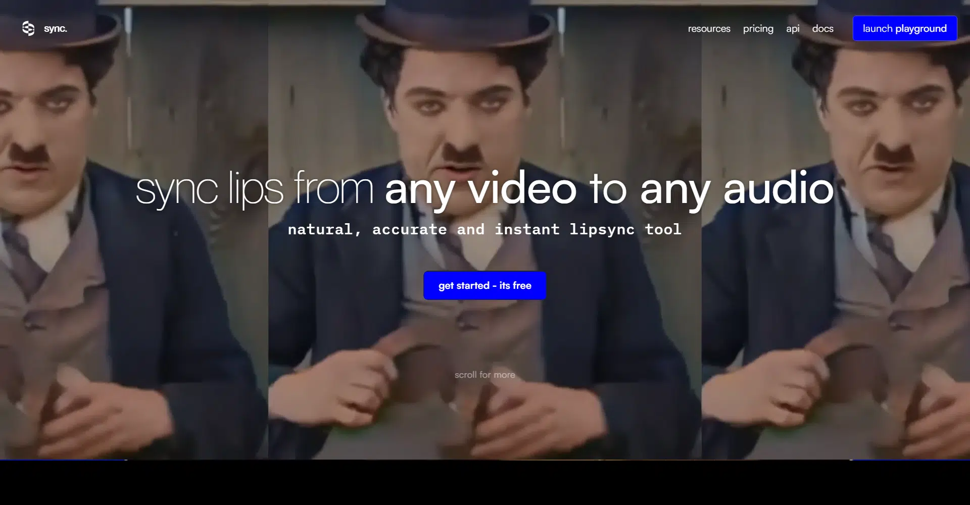Click the word "instant" in the subtitle
970x505 pixels.
(527, 230)
